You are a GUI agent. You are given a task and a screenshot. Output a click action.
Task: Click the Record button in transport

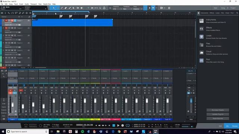pyautogui.click(x=122, y=125)
